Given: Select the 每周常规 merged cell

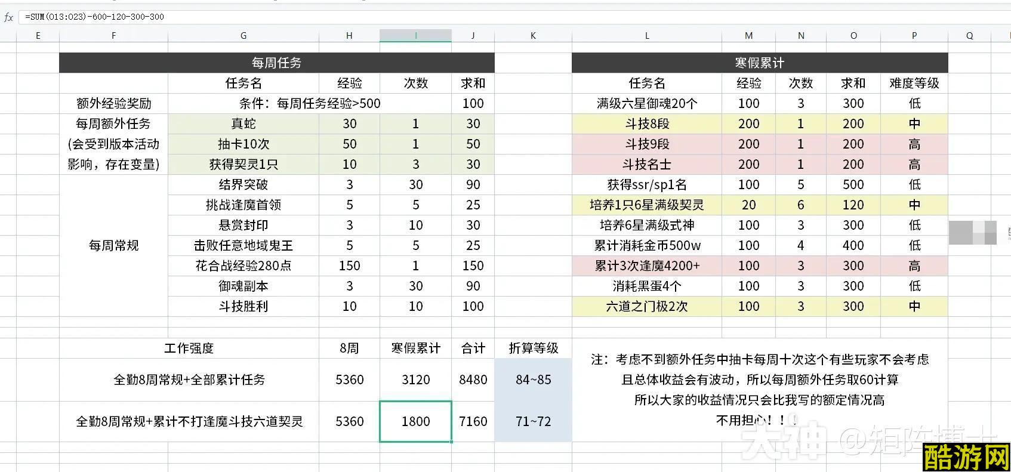Looking at the screenshot, I should point(113,245).
